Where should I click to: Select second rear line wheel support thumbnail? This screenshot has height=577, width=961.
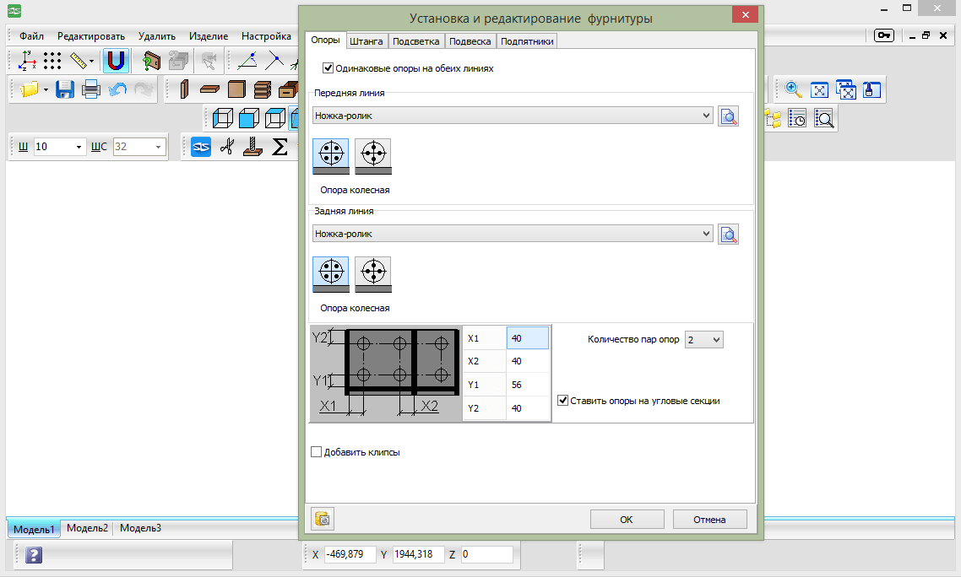coord(373,274)
